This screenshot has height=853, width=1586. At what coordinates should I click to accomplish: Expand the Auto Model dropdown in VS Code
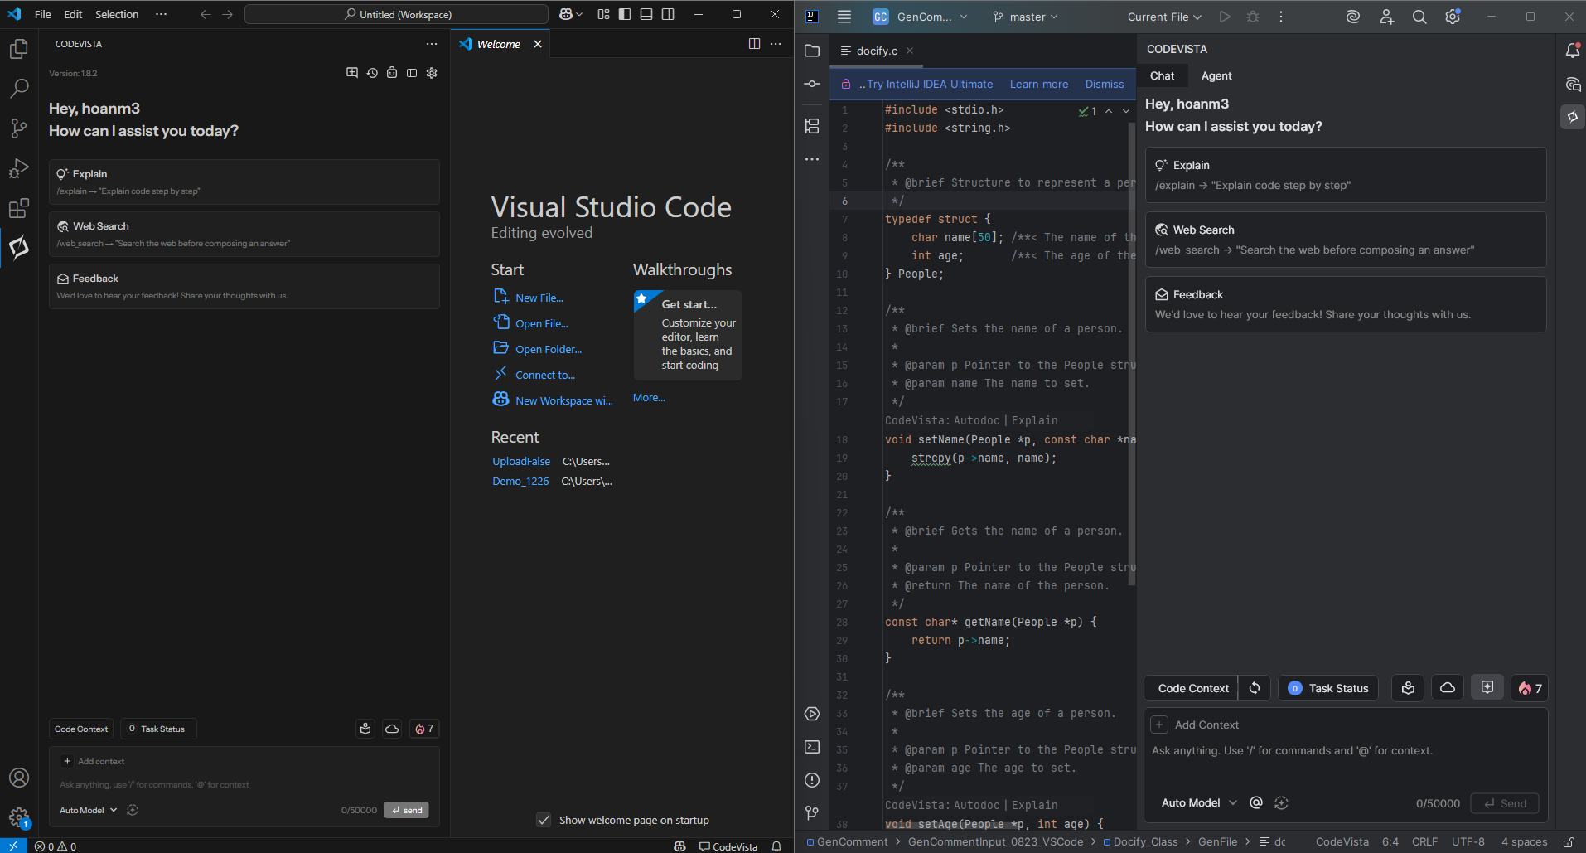(x=89, y=810)
